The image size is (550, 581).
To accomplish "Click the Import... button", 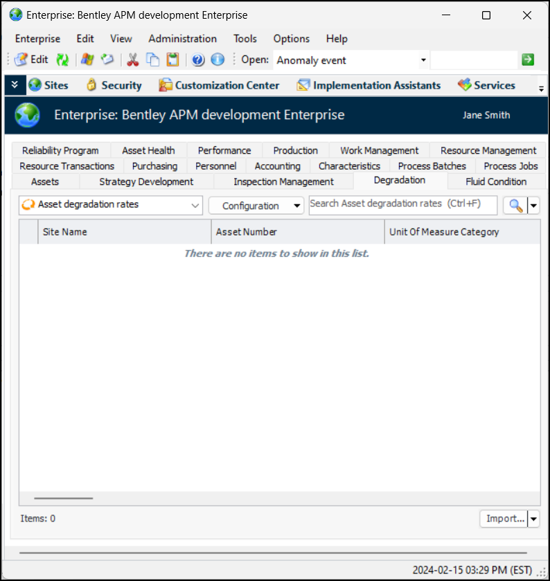I will click(504, 519).
